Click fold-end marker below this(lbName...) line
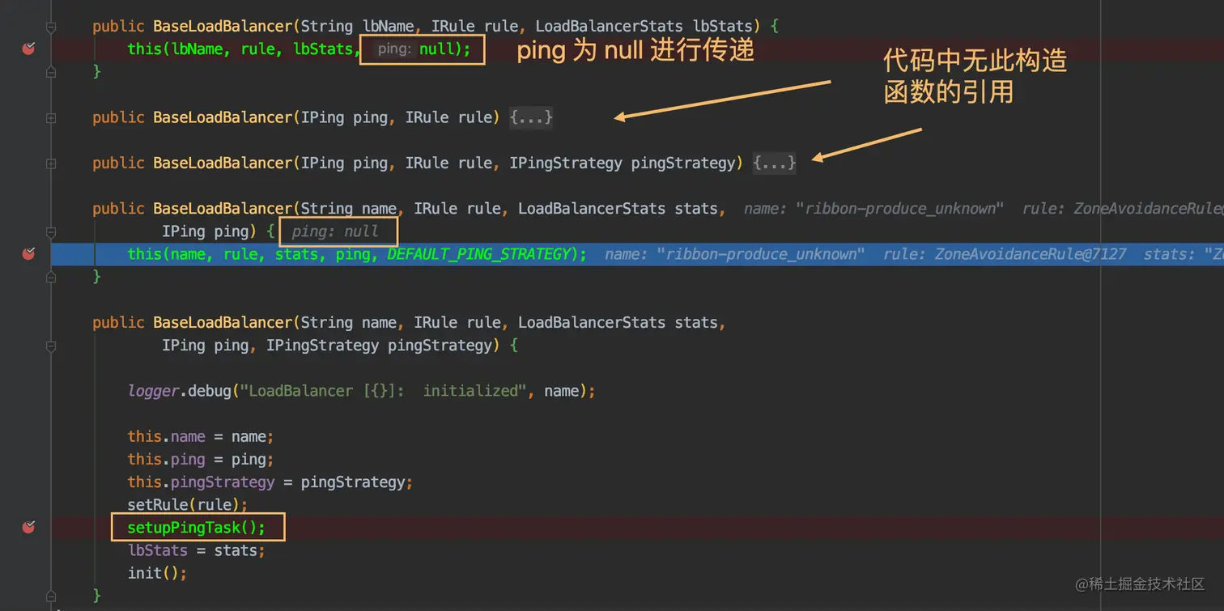 (51, 72)
